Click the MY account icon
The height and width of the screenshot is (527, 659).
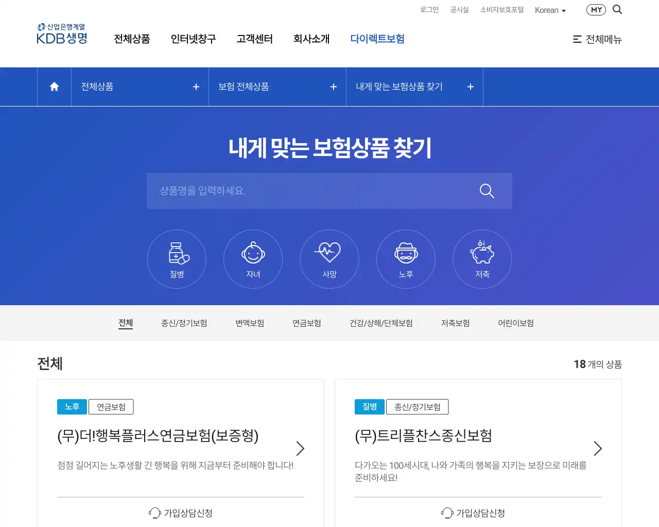coord(596,9)
